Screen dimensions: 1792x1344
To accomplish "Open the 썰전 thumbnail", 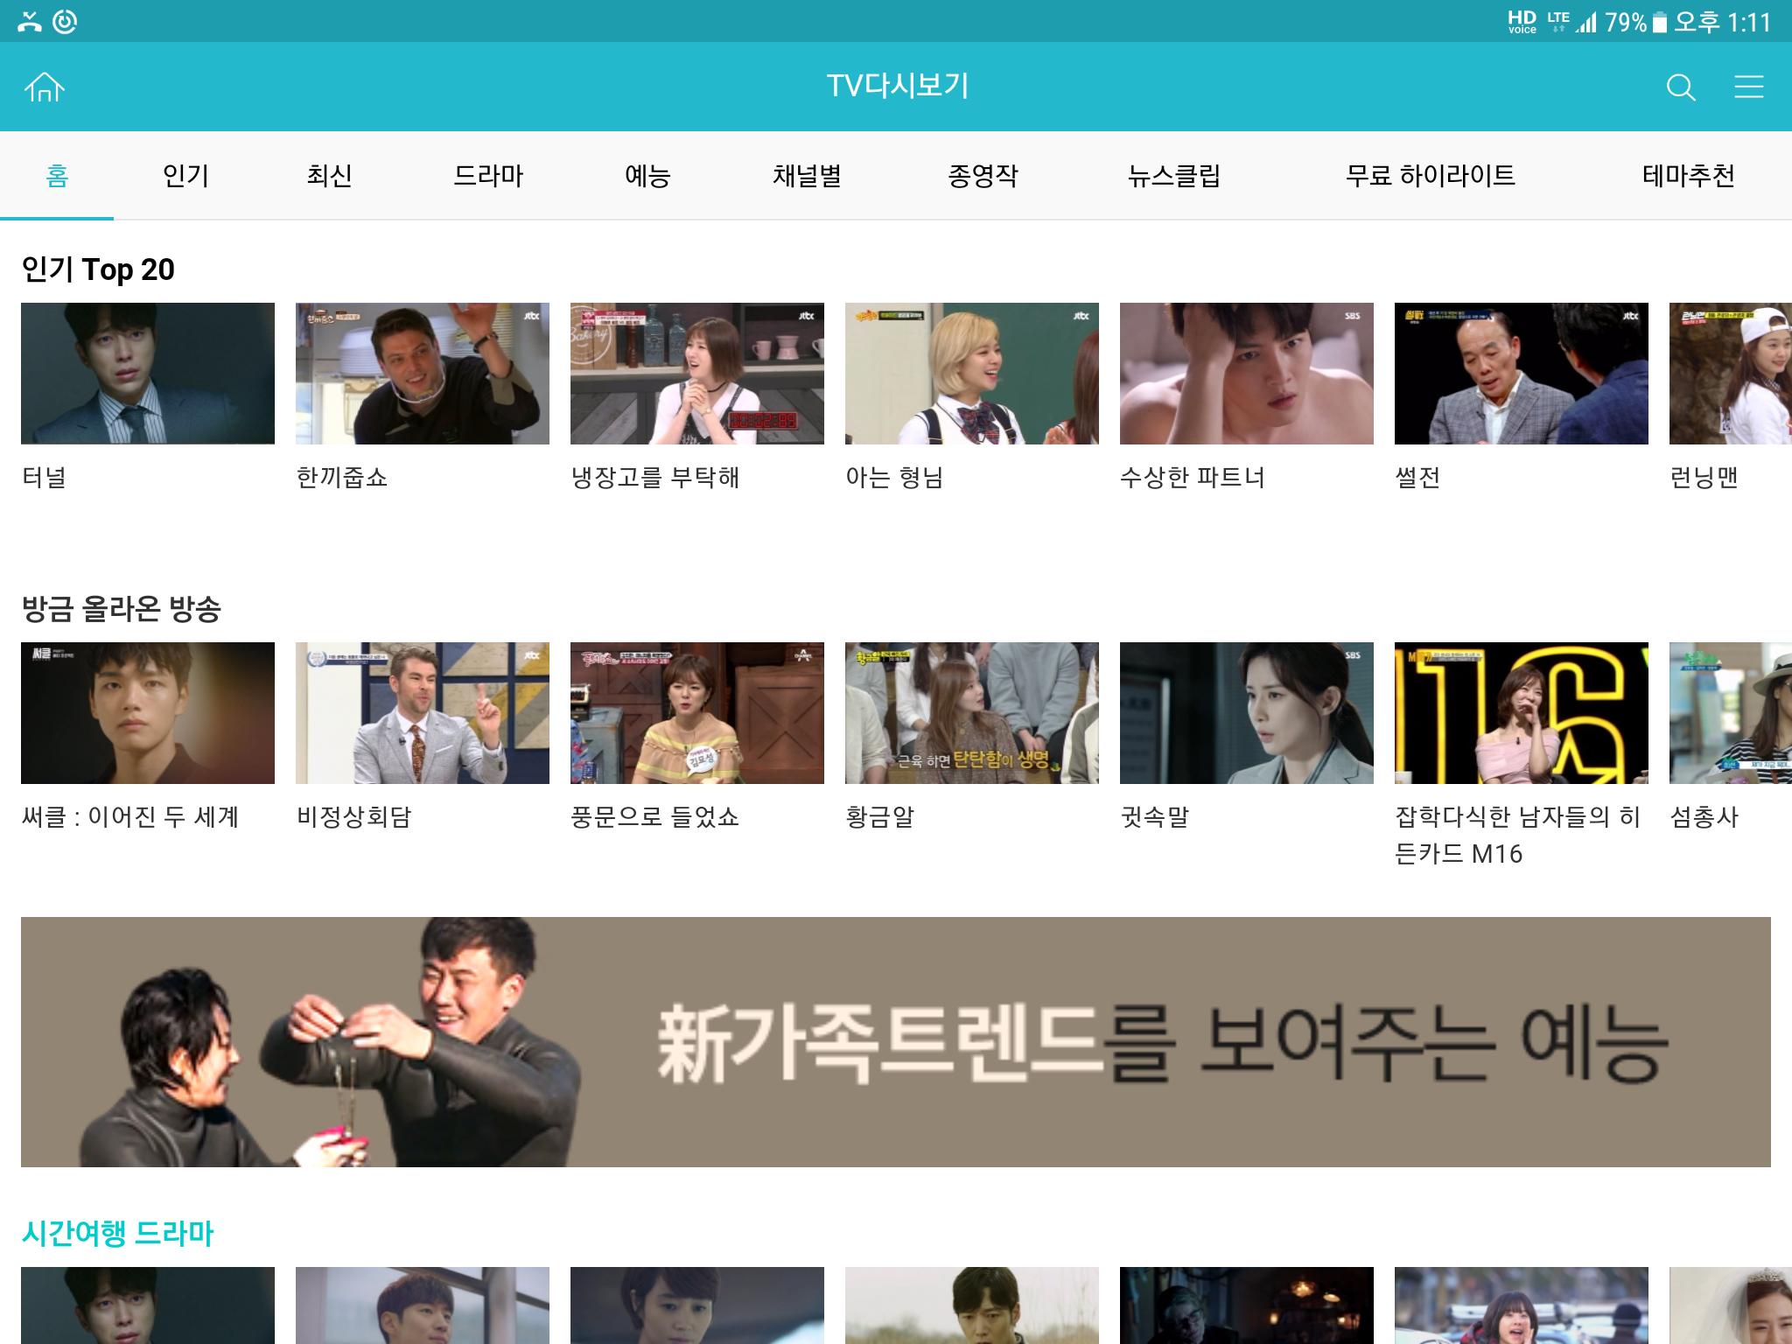I will tap(1522, 374).
